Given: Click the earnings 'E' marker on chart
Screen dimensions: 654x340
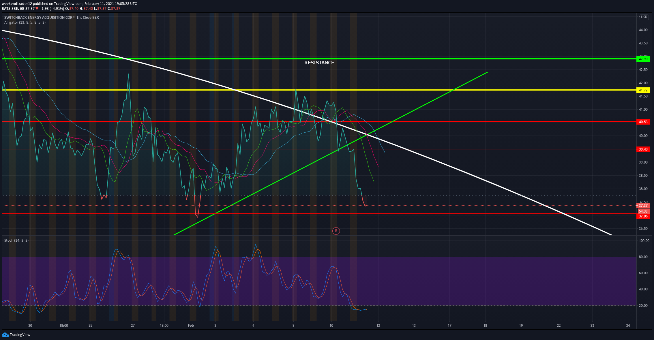Looking at the screenshot, I should pos(336,231).
